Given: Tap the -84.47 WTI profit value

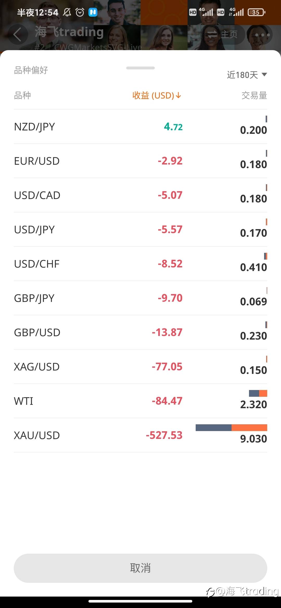Looking at the screenshot, I should tap(167, 401).
